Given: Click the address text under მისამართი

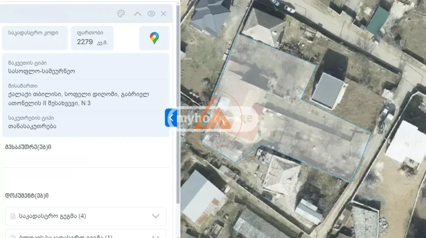Looking at the screenshot, I should (x=78, y=99).
